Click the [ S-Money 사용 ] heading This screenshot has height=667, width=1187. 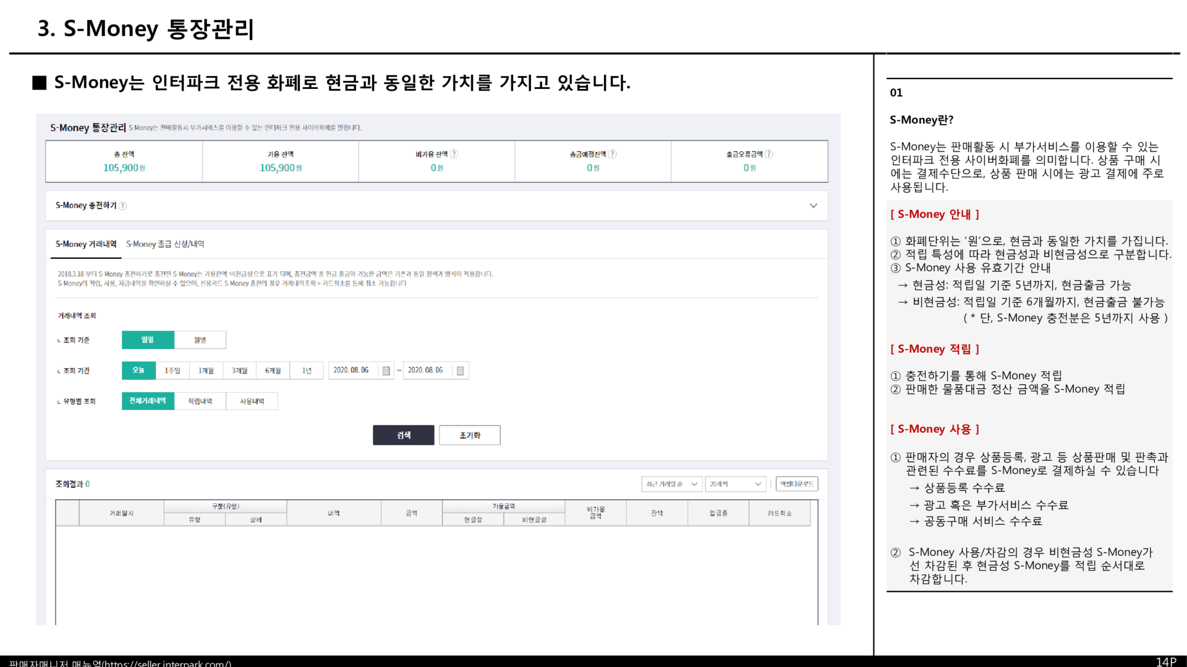click(935, 429)
